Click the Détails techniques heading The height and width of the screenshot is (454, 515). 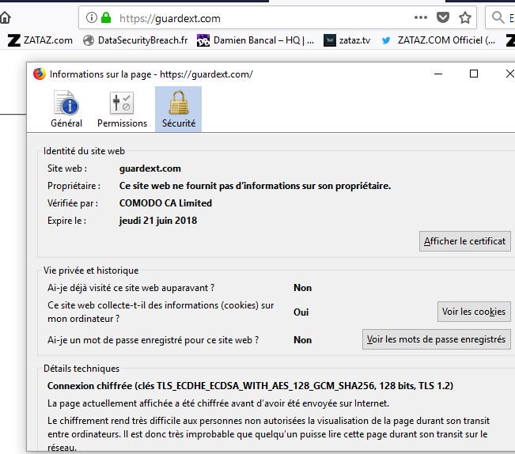pyautogui.click(x=81, y=369)
